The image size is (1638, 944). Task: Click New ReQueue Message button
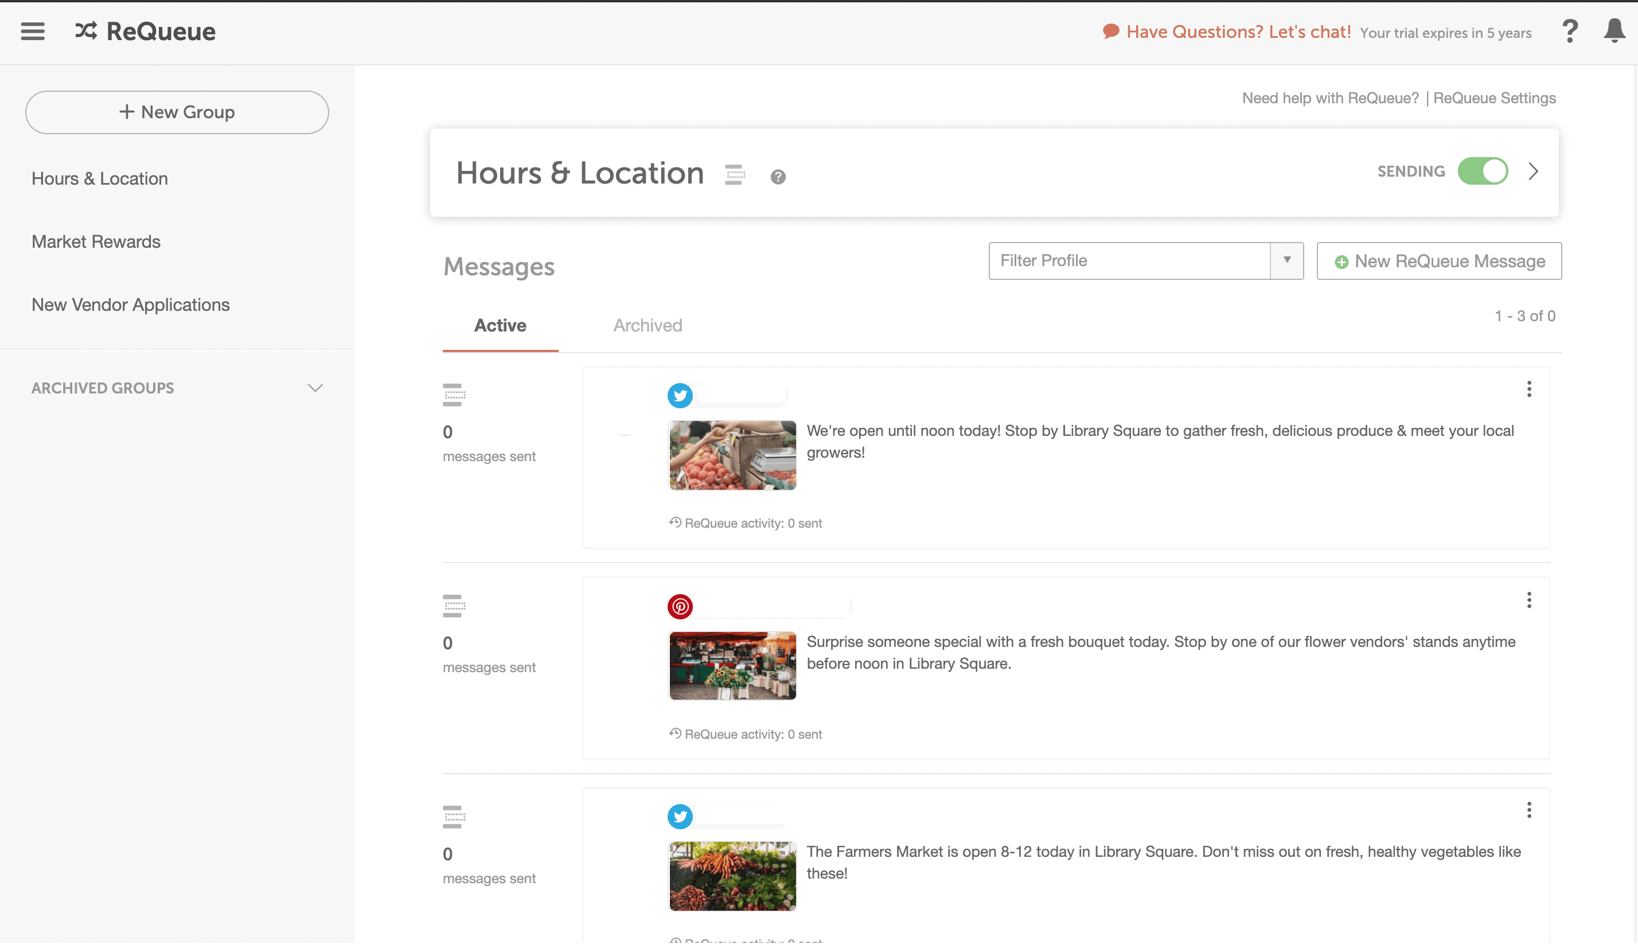point(1439,260)
